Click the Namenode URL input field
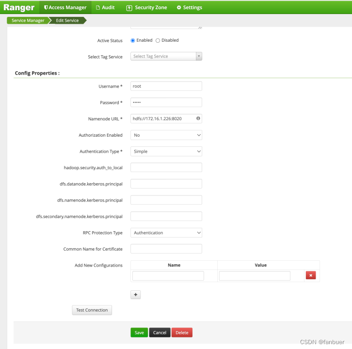This screenshot has height=349, width=352. pos(166,119)
